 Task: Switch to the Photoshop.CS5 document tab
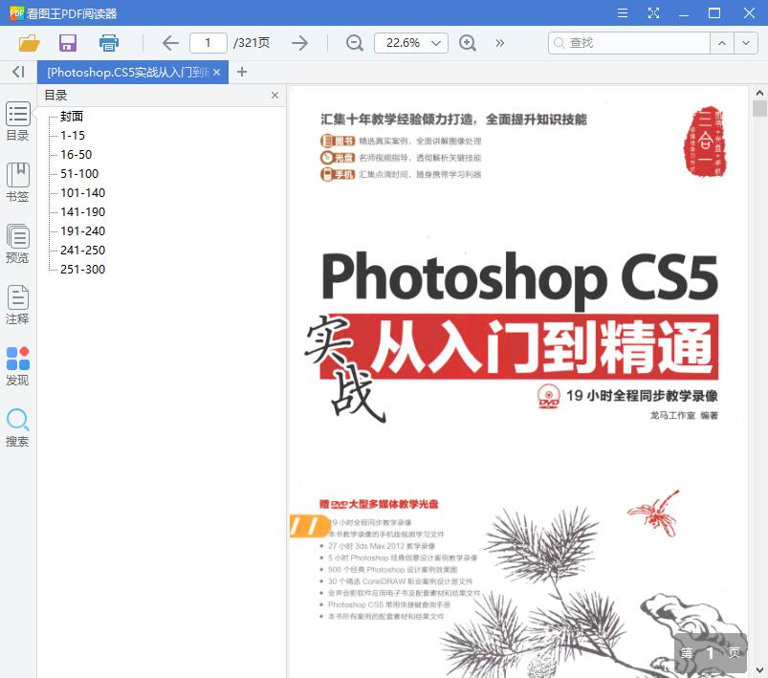click(127, 72)
